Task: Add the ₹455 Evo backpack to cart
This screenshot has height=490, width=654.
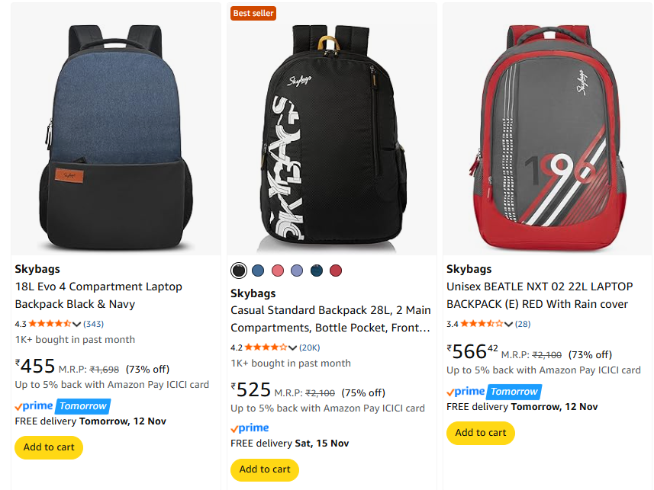Action: pos(49,447)
